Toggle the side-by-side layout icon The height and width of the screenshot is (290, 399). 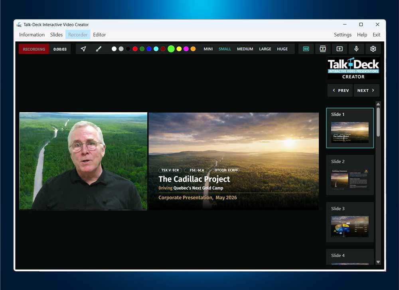pos(306,49)
